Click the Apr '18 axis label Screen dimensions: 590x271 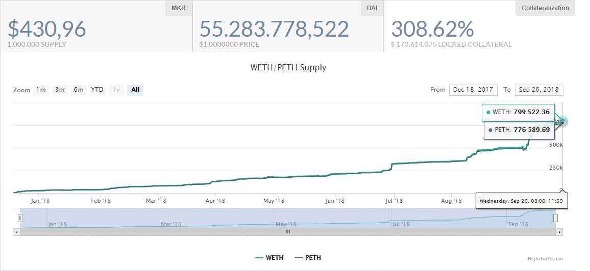(x=215, y=201)
